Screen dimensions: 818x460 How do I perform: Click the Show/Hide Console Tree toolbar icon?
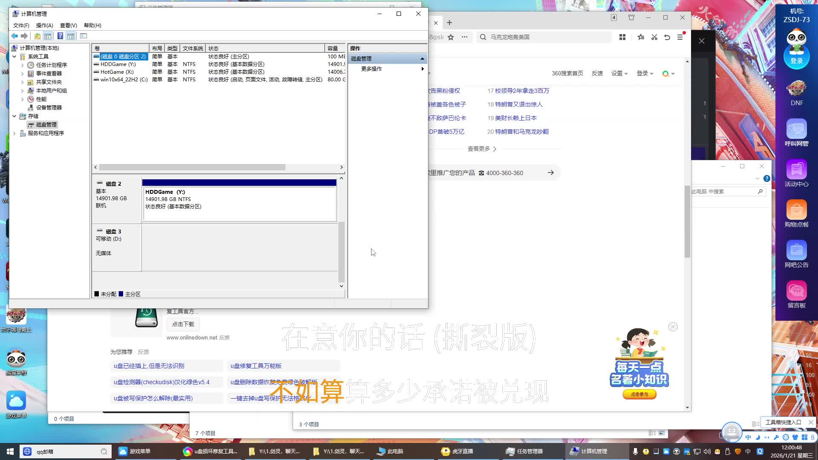[48, 36]
